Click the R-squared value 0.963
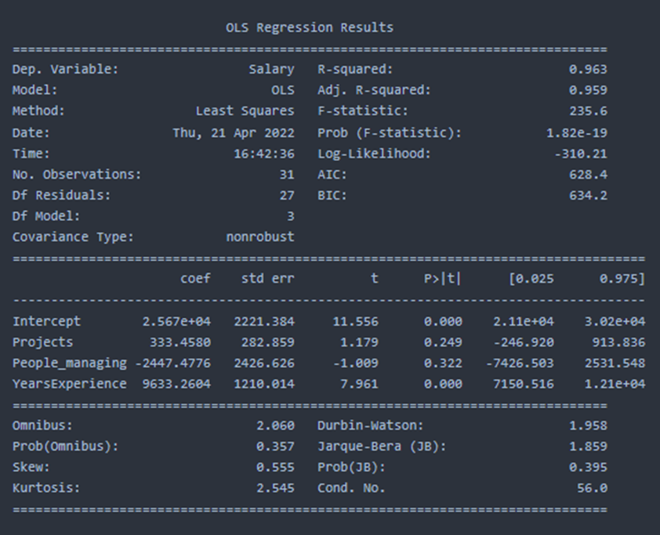Screen dimensions: 660x535 (588, 69)
